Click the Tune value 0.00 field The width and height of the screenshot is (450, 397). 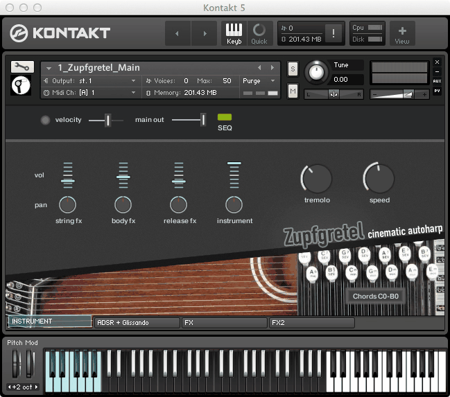(x=346, y=80)
